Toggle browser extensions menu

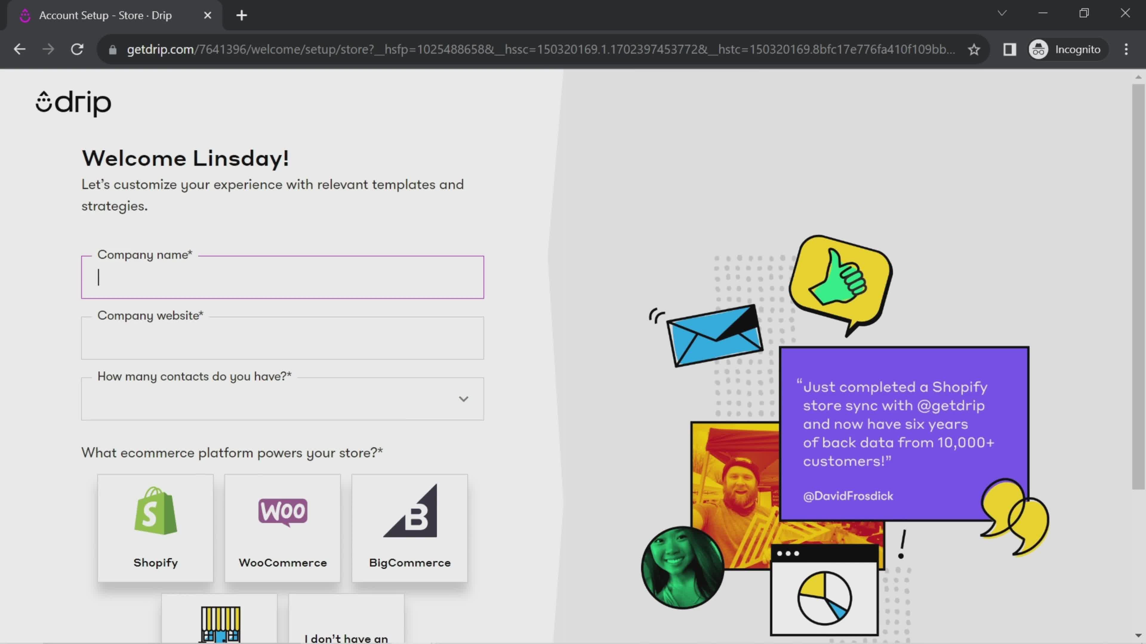tap(1010, 49)
